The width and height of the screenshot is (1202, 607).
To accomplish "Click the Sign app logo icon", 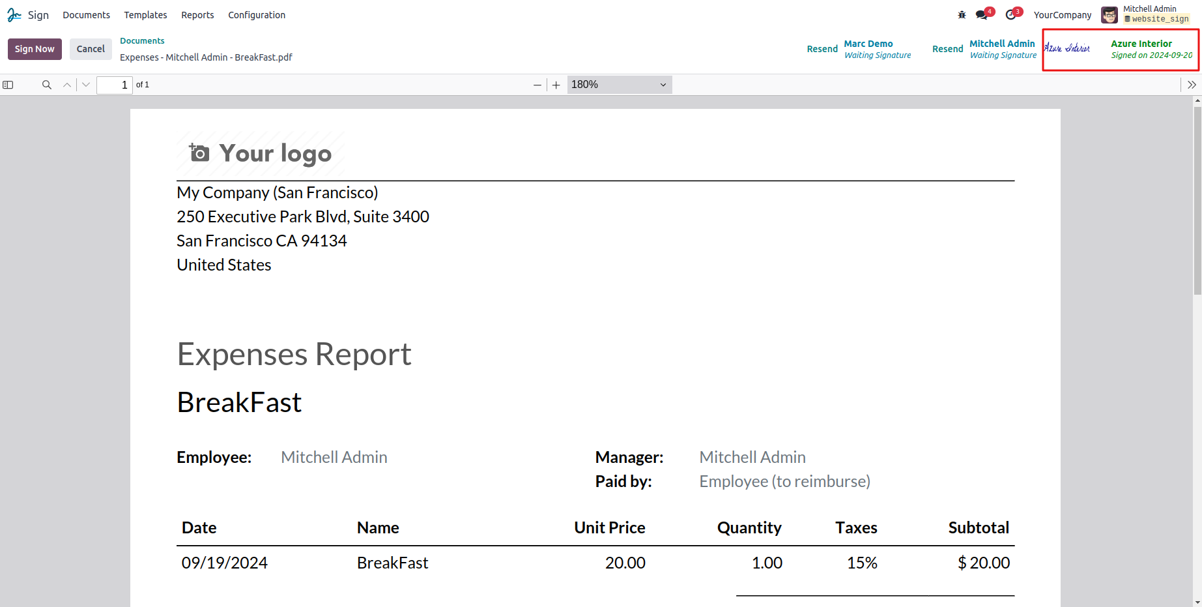I will tap(14, 15).
